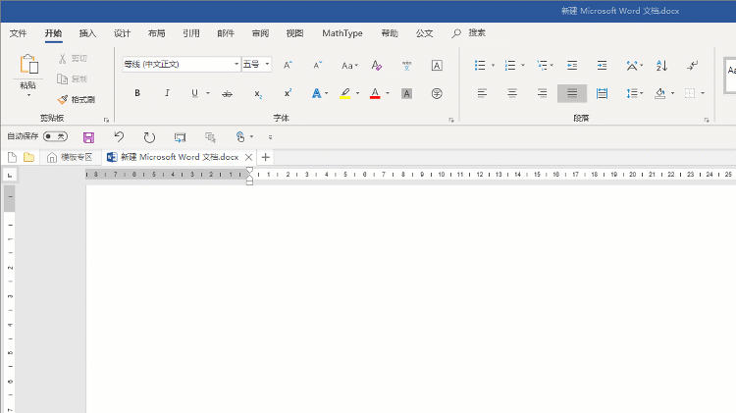736x413 pixels.
Task: Align text left
Action: click(x=482, y=93)
